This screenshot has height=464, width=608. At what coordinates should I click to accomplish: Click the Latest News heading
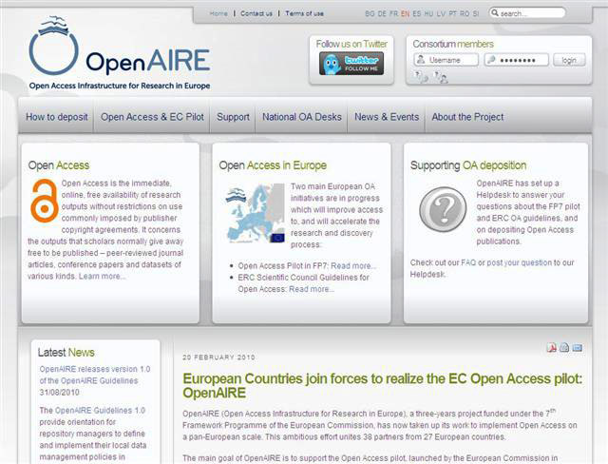click(x=66, y=352)
